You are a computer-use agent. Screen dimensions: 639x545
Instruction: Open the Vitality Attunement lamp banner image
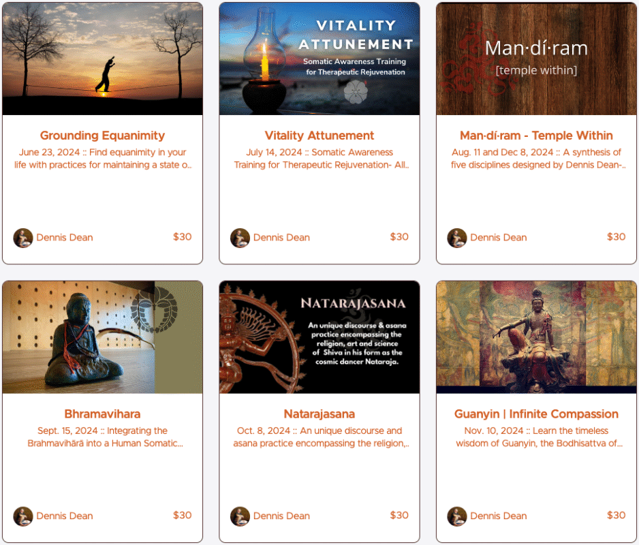click(x=319, y=59)
